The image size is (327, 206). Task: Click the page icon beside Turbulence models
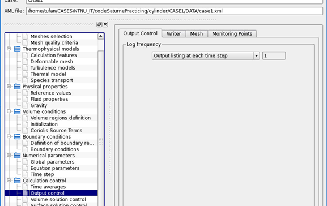pos(25,68)
